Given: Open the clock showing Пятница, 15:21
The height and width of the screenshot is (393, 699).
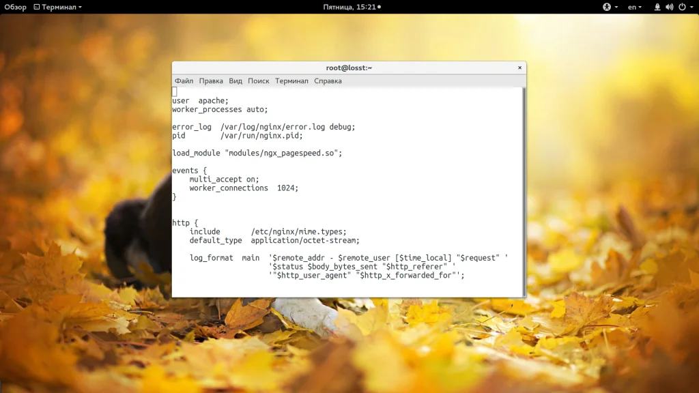Looking at the screenshot, I should [351, 7].
